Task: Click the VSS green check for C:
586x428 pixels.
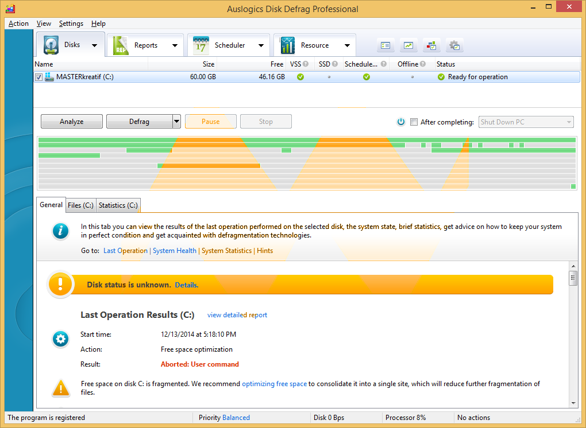Action: coord(300,77)
